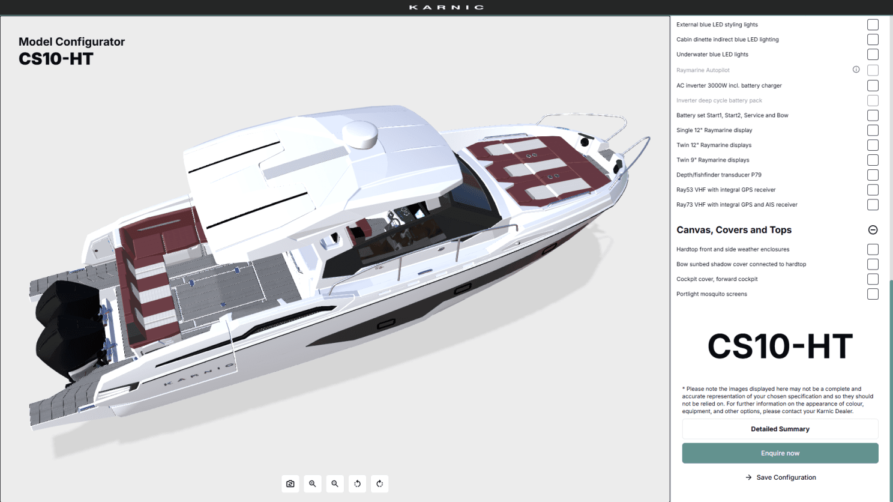Open the info tooltip beside Raymarine Autopilot

click(855, 69)
